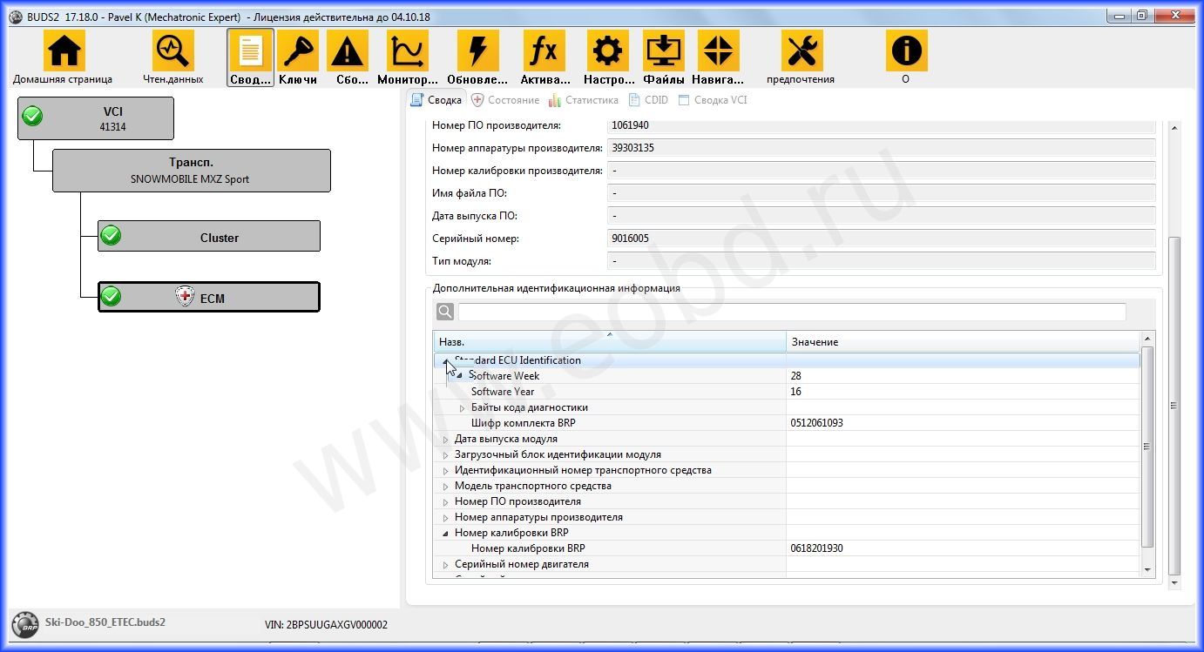The width and height of the screenshot is (1204, 652).
Task: Click the outer panel scrollbar down arrow
Action: pos(1174,582)
